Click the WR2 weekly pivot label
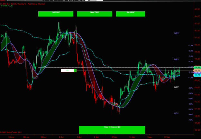Viewport: 201px width, 139px height. pyautogui.click(x=176, y=33)
